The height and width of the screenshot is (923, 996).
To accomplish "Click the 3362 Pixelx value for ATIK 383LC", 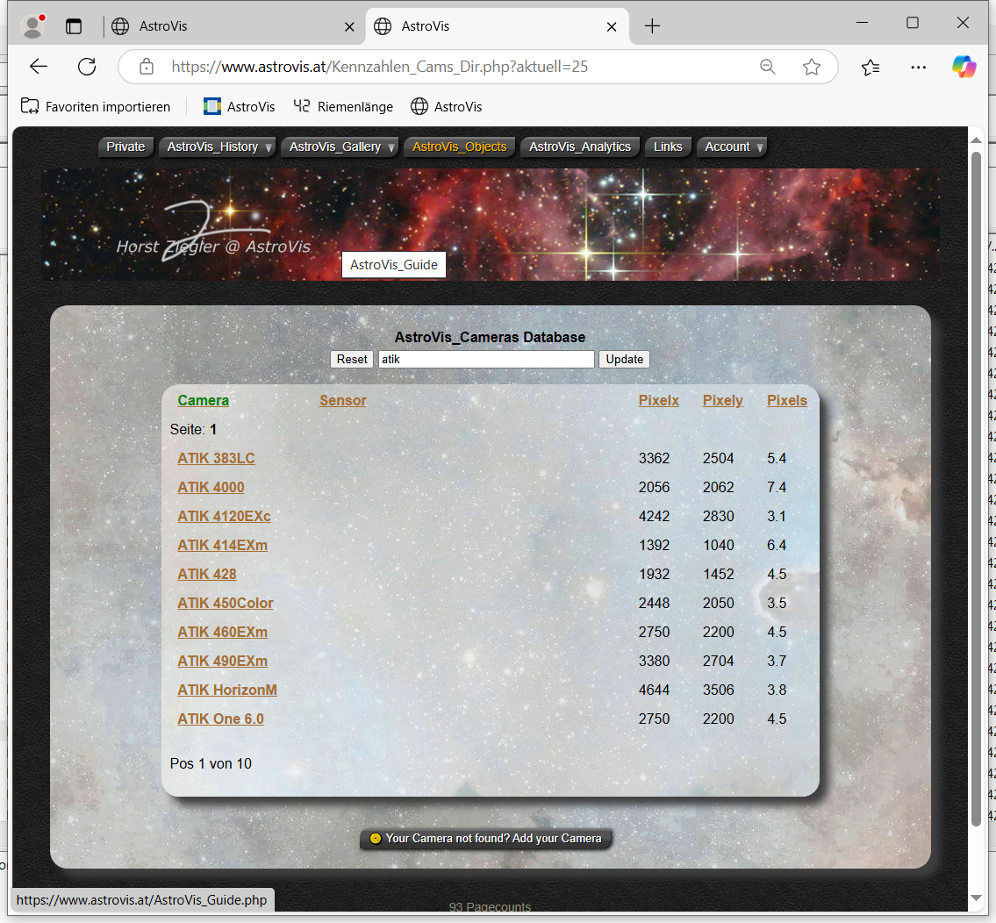I will (655, 458).
